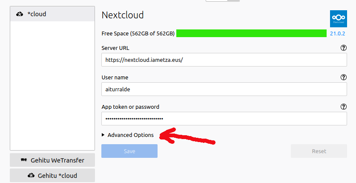Expand the Advanced Options section
This screenshot has width=356, height=183.
128,135
